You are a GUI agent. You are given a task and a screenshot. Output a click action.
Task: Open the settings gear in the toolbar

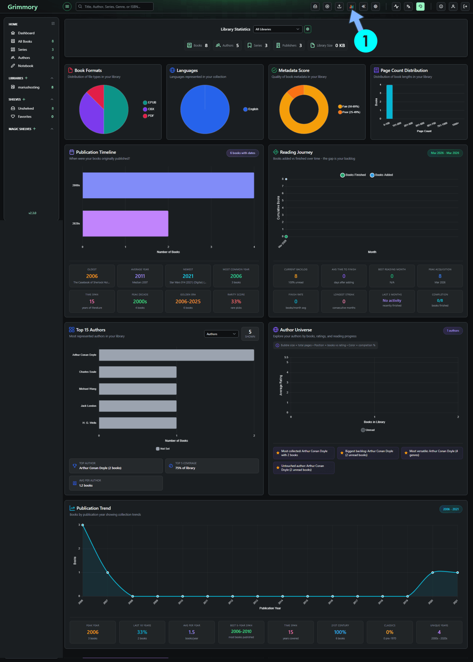tap(376, 6)
